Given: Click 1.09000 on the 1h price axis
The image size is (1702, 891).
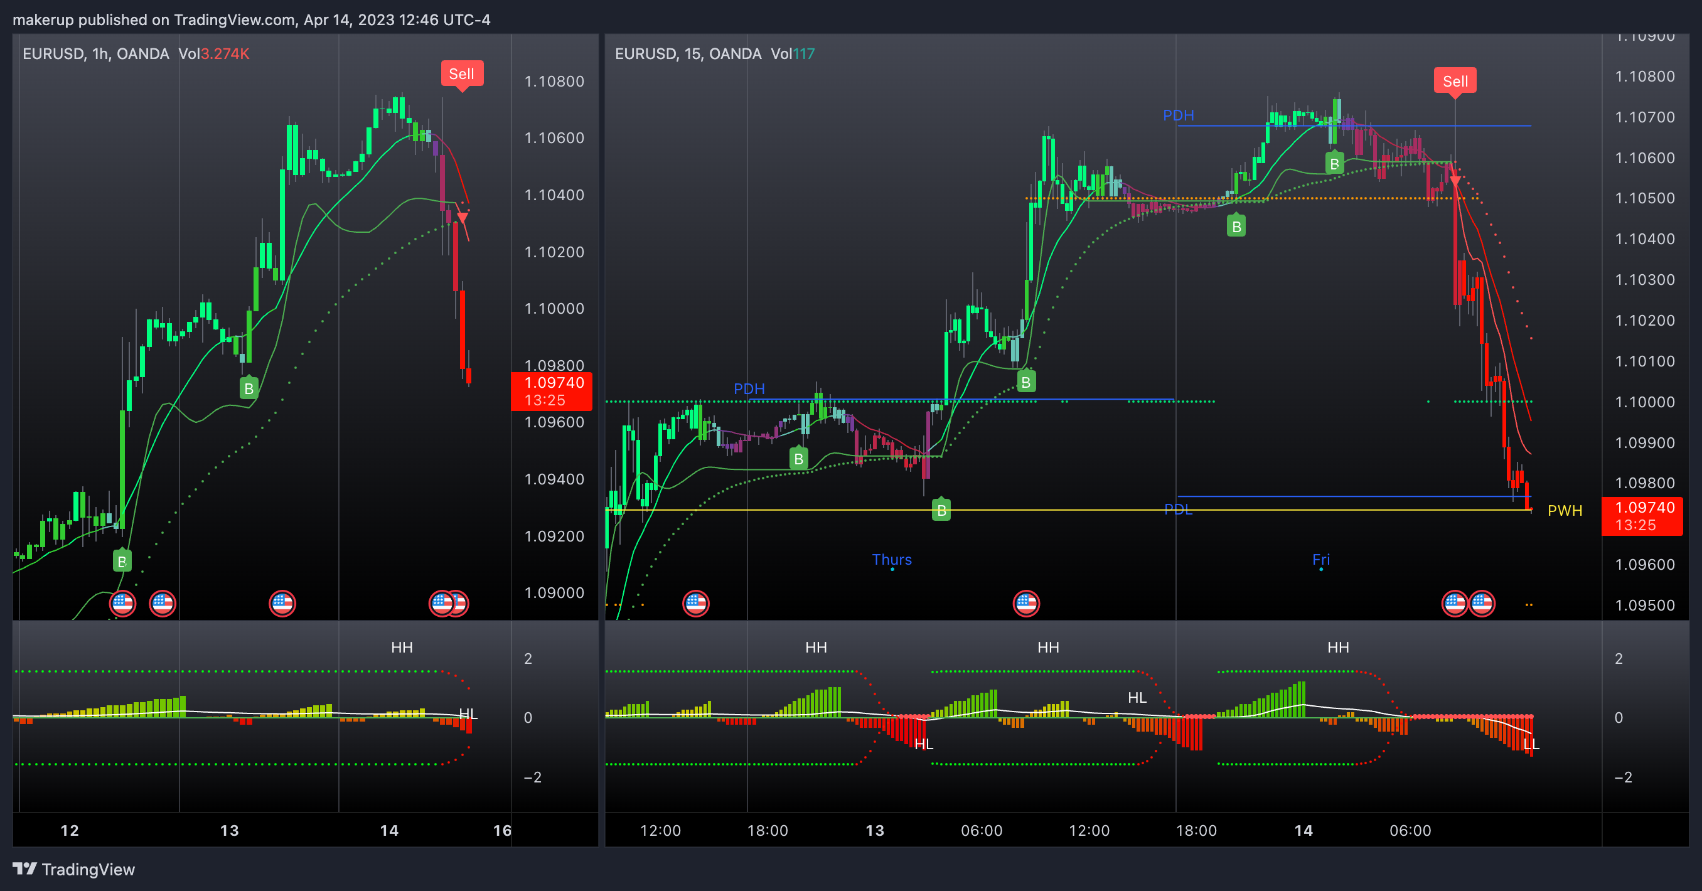Looking at the screenshot, I should (x=554, y=592).
